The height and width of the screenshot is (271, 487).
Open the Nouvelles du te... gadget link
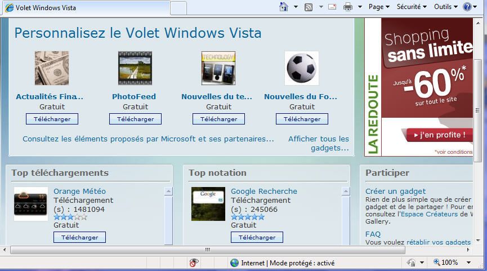217,97
